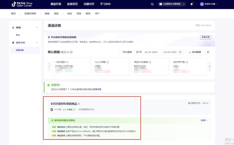Screen dimensions: 234x145
Task: Click help icon next to 核心数据
Action: pyautogui.click(x=71, y=52)
